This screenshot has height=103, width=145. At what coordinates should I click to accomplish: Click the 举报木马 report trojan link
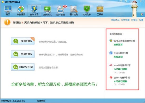pyautogui.click(x=115, y=20)
